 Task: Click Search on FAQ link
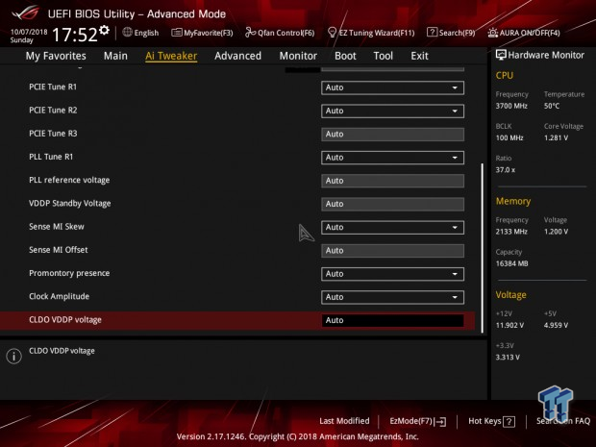pyautogui.click(x=563, y=421)
